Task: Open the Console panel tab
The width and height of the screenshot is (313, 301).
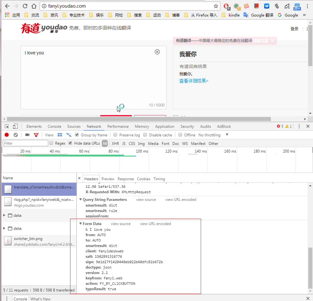Action: [54, 127]
